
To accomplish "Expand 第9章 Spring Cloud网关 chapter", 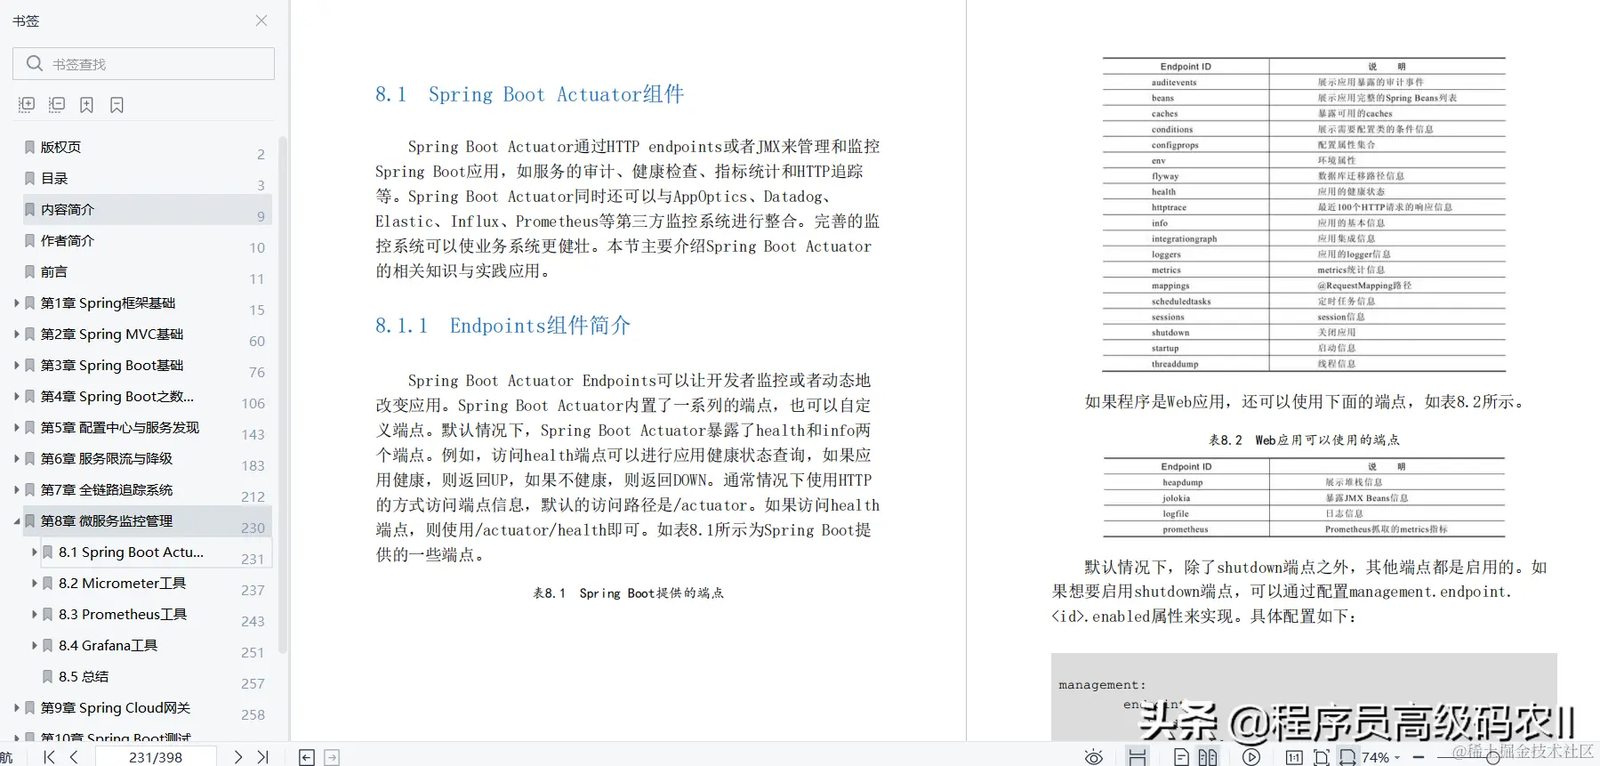I will point(17,707).
